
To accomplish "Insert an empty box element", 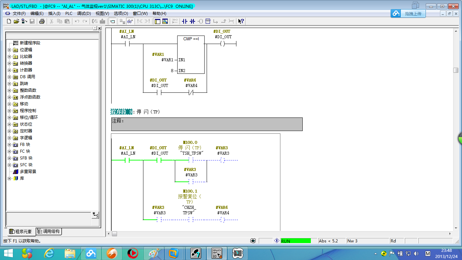I will [208, 21].
